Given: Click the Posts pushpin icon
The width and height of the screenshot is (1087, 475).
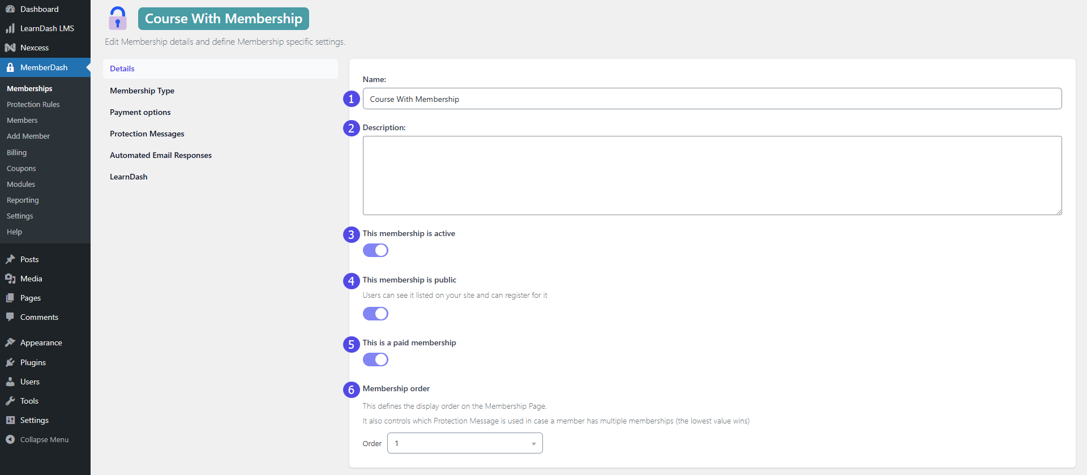Looking at the screenshot, I should [x=10, y=259].
